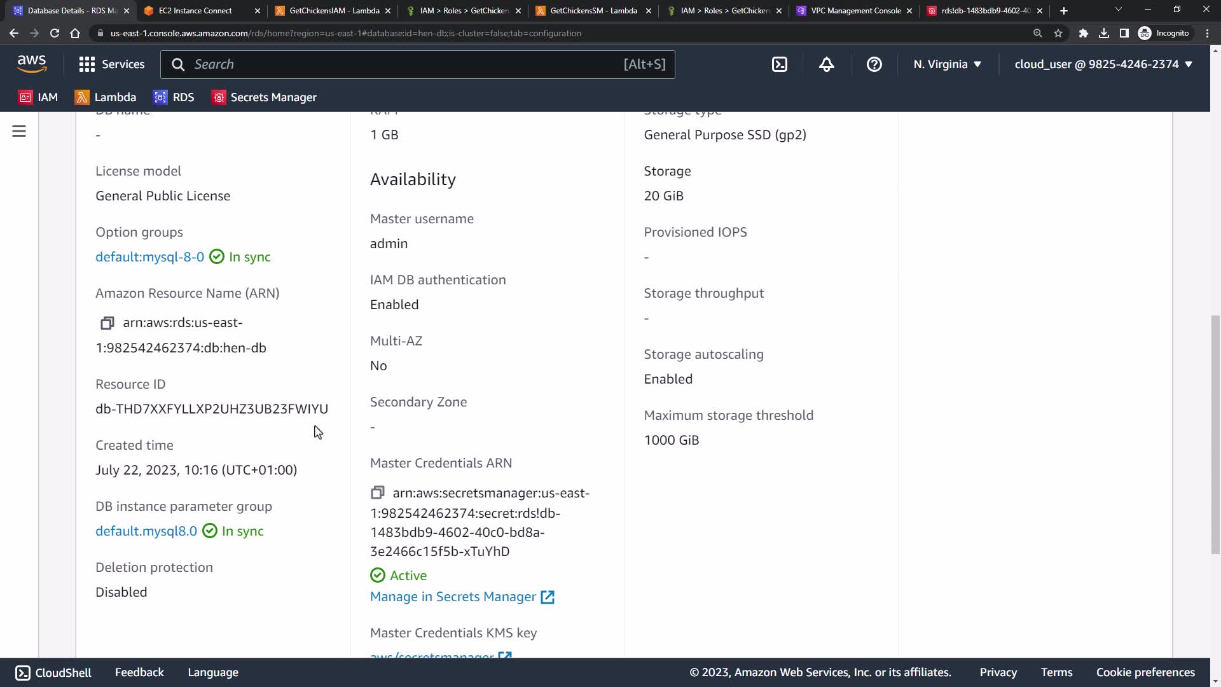Copy the Master Credentials ARN
1221x687 pixels.
(x=377, y=493)
